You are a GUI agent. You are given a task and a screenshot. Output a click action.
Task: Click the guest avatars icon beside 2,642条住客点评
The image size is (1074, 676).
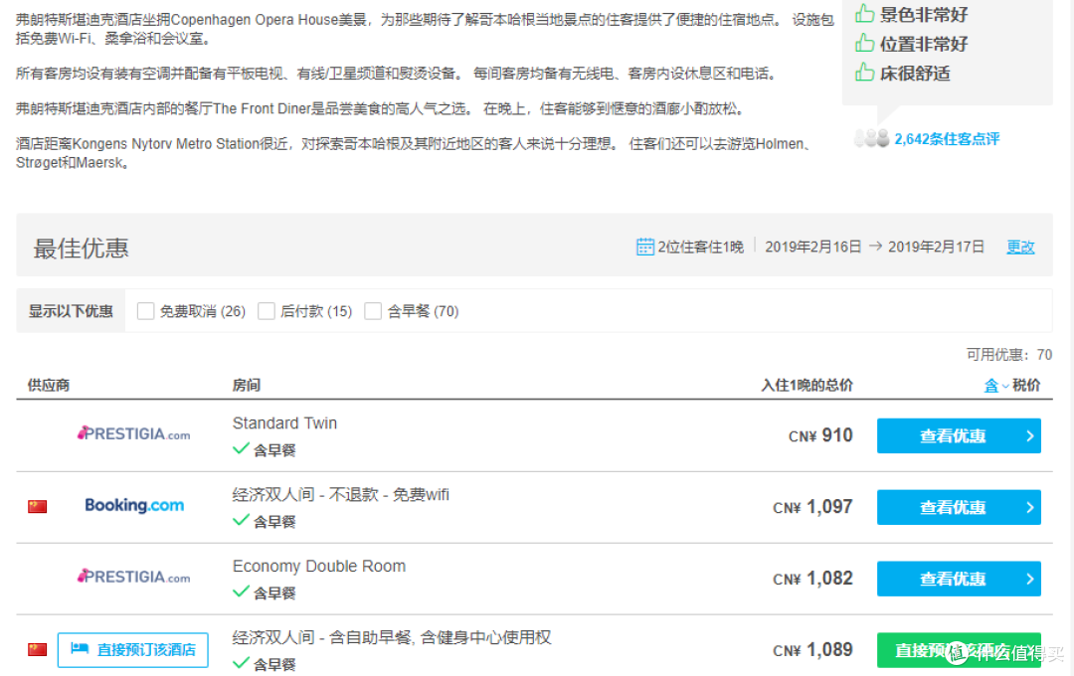871,138
